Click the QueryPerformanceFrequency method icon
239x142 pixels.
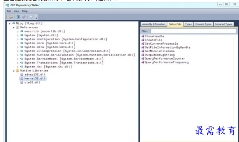pyautogui.click(x=143, y=62)
